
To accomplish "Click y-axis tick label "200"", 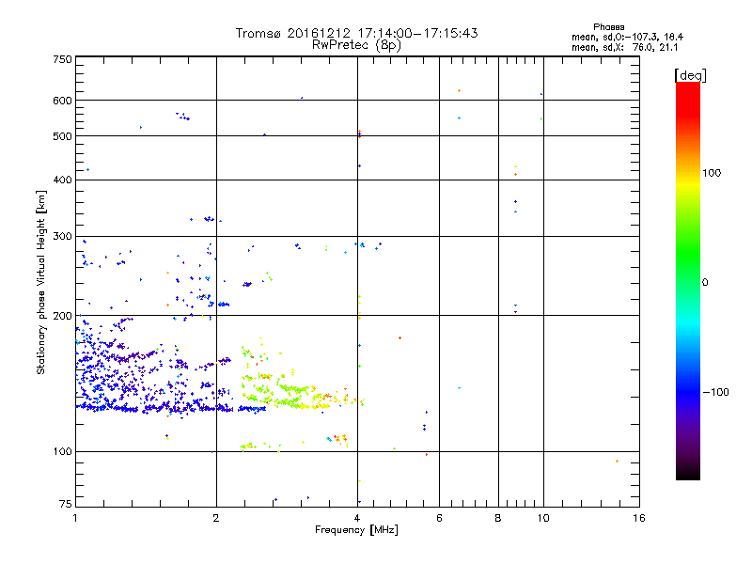I will pyautogui.click(x=62, y=316).
